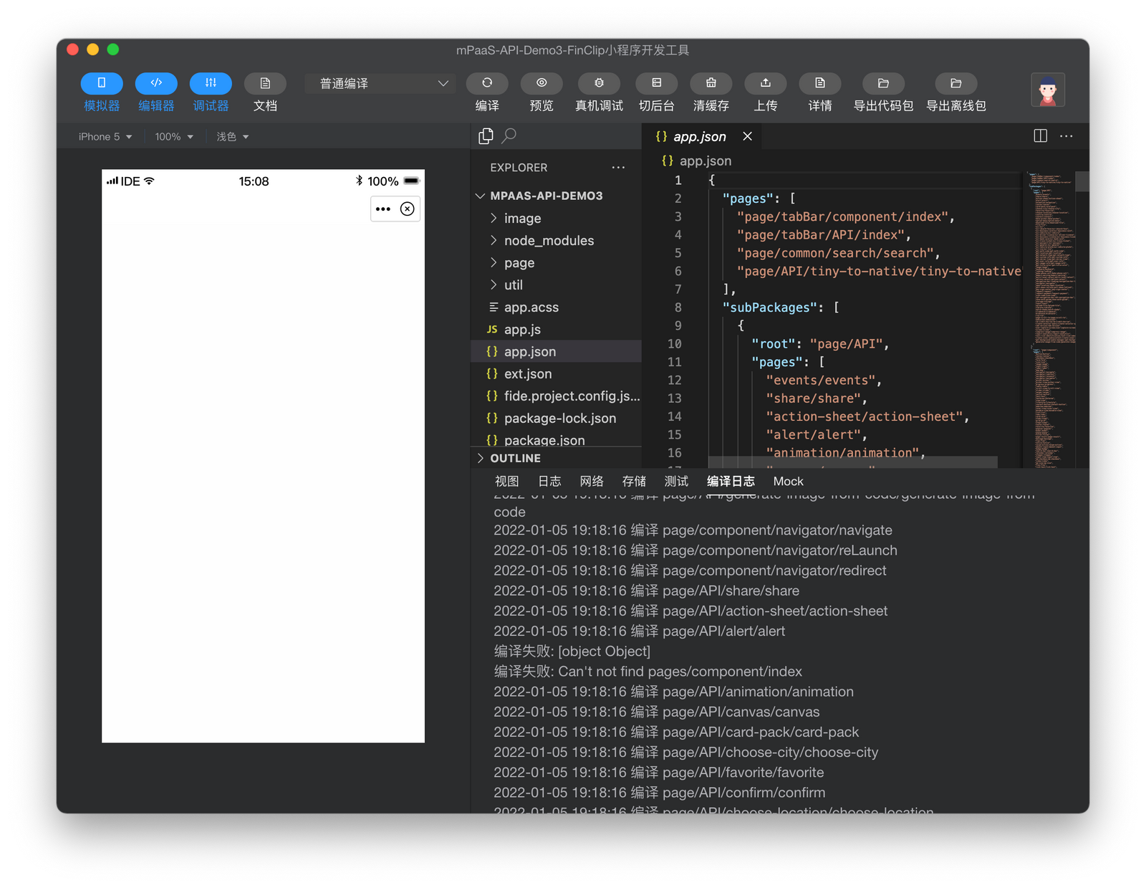Open the user avatar profile

pyautogui.click(x=1048, y=90)
